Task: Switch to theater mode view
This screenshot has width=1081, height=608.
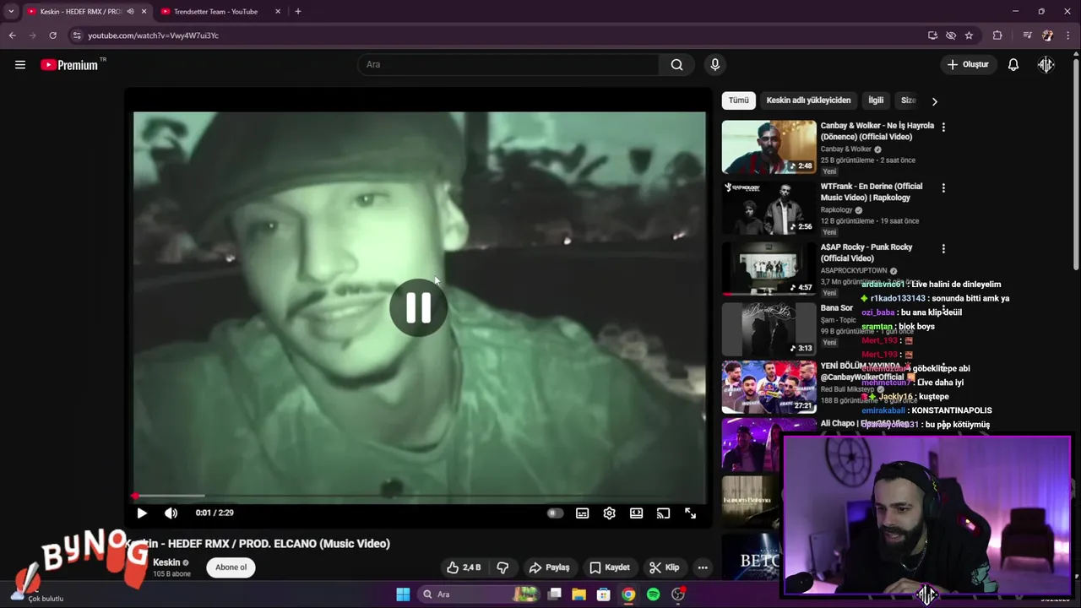Action: pos(636,513)
